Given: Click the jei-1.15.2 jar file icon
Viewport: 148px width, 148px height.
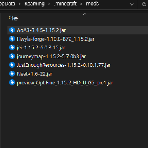Looking at the screenshot, I should [x=12, y=47].
